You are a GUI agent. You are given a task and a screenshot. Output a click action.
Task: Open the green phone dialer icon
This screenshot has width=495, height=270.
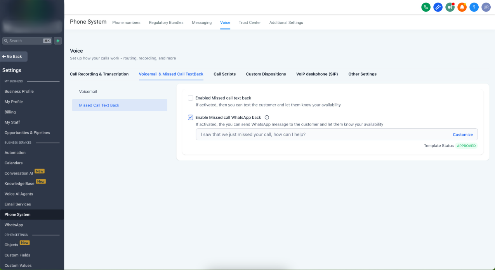click(x=426, y=7)
